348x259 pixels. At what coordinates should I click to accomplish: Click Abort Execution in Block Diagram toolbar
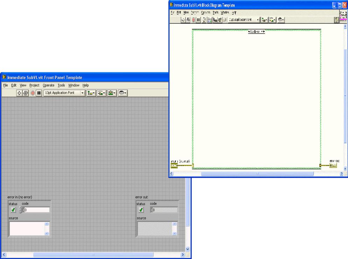[x=194, y=20]
